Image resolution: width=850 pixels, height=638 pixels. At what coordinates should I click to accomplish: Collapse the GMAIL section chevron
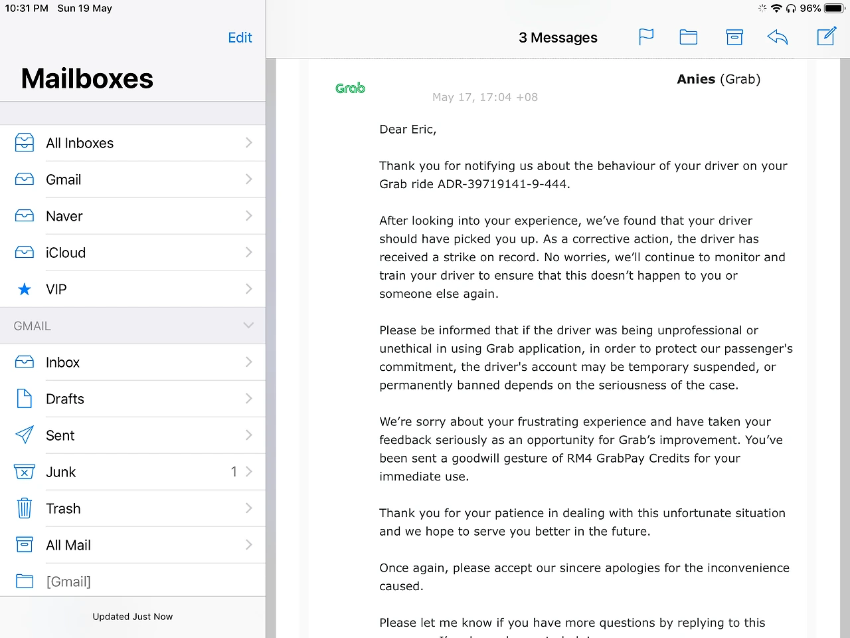click(248, 326)
